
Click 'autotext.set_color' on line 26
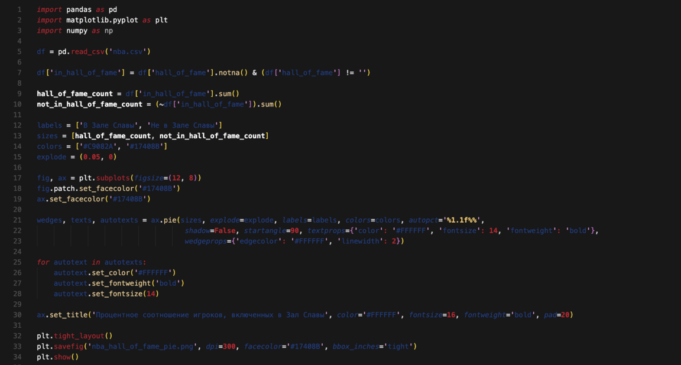tap(92, 273)
